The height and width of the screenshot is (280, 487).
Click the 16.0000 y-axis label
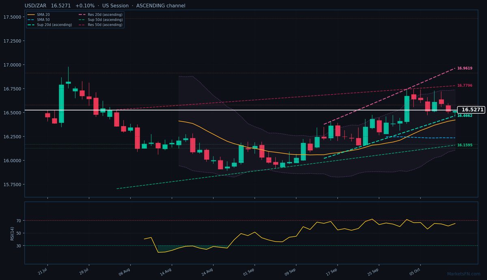click(x=12, y=161)
